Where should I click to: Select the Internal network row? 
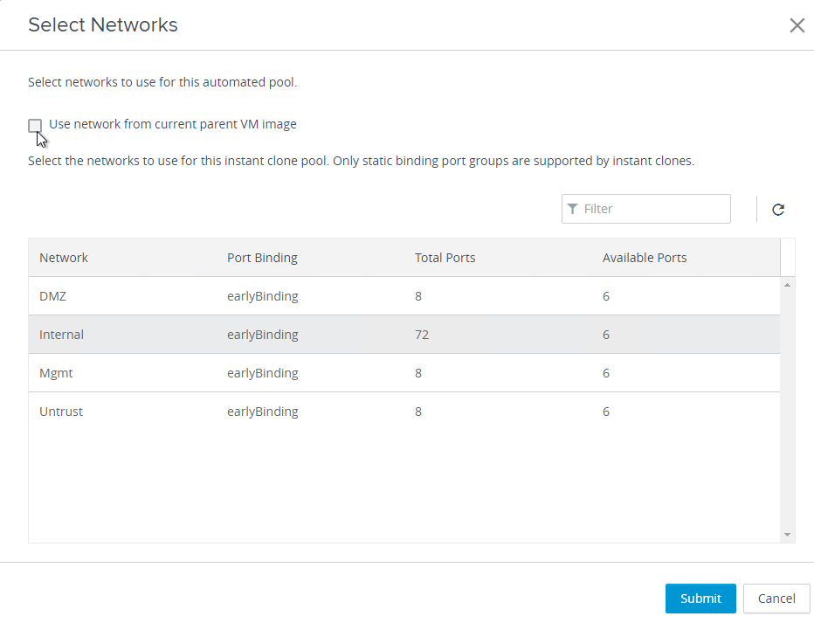(404, 335)
